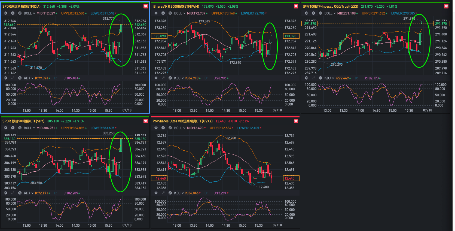455x231 pixels.
Task: Toggle favorite heart for SPY ETF
Action: pos(146,121)
